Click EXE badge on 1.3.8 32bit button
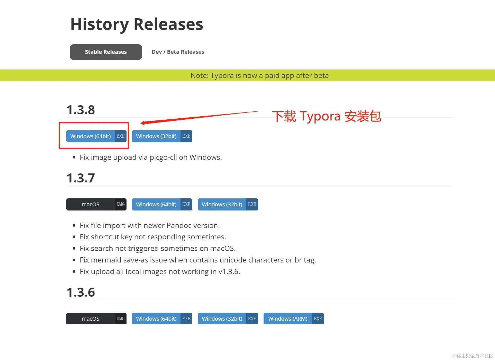Image resolution: width=495 pixels, height=360 pixels. (x=186, y=136)
